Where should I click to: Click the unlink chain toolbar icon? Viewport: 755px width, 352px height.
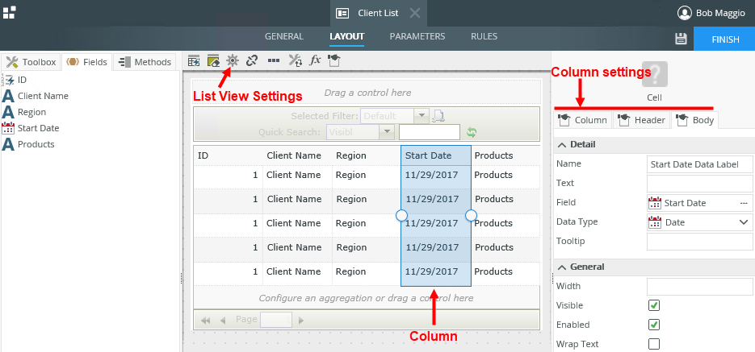coord(252,60)
